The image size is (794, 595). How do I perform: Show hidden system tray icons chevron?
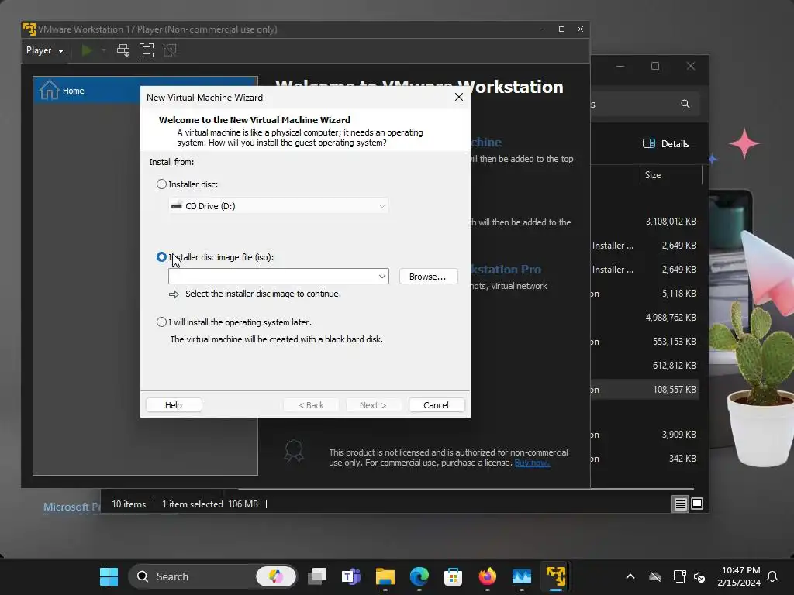click(630, 576)
